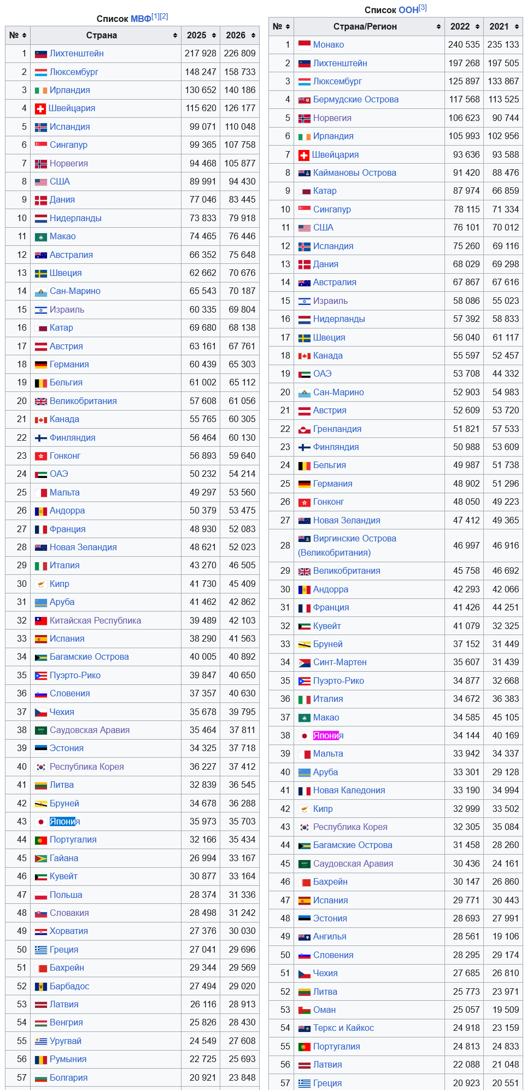527x1090 pixels.
Task: Sort the IMF table by 2026 column
Action: tap(240, 35)
